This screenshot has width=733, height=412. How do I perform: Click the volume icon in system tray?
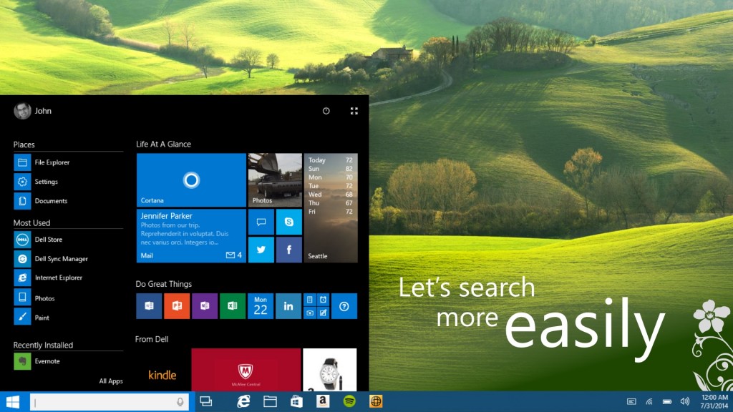(684, 401)
